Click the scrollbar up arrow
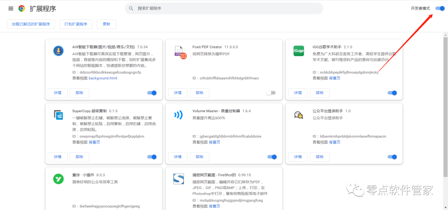The image size is (448, 210). point(446,35)
